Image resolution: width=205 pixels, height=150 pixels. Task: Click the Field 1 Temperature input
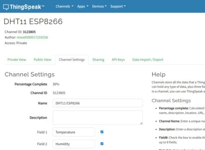(74, 132)
